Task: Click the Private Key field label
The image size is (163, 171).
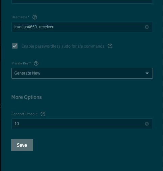Action: (x=21, y=63)
